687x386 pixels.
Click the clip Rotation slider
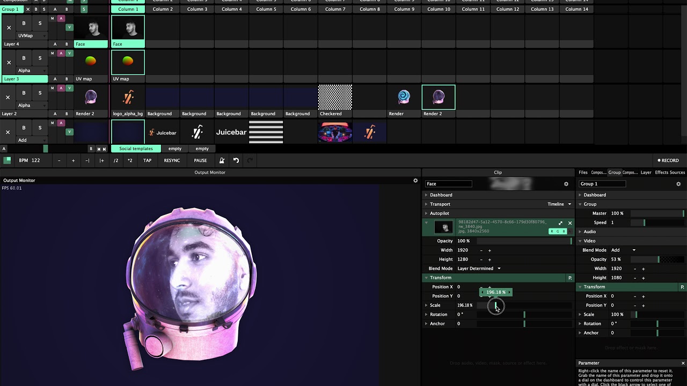524,315
